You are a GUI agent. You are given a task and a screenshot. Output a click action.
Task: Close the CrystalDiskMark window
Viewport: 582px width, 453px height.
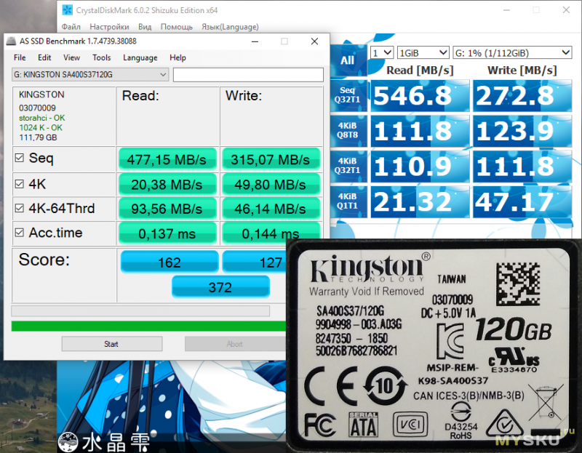click(x=566, y=10)
